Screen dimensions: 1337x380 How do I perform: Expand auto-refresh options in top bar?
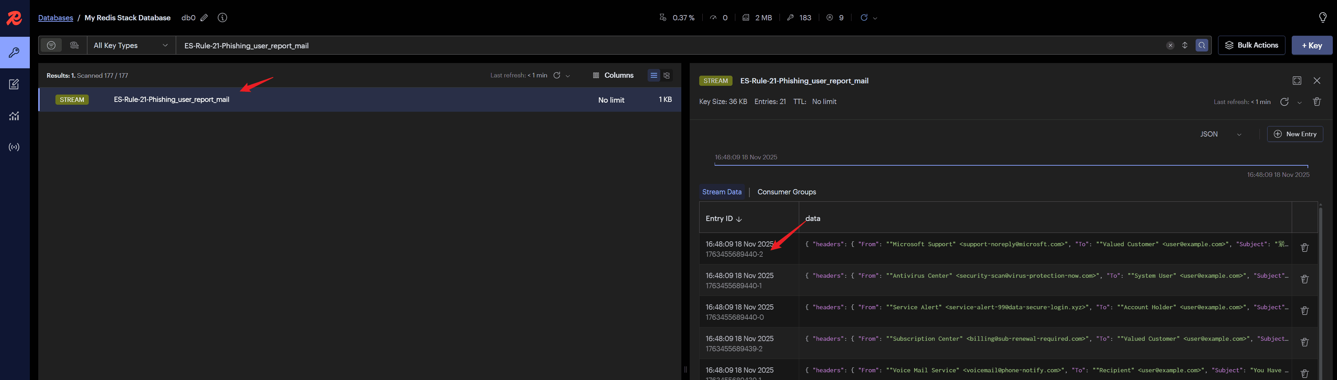tap(875, 18)
